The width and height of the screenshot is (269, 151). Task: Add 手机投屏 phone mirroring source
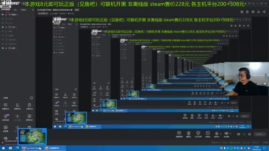coord(198,135)
